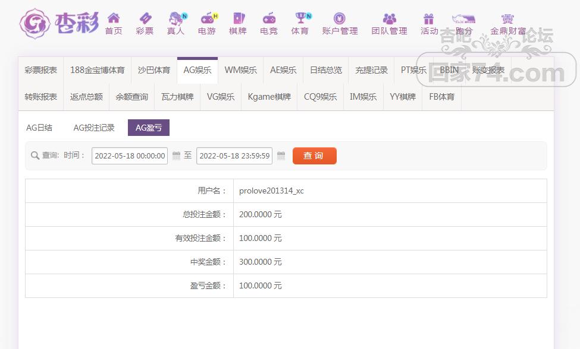Select the 真人 live casino icon

click(176, 18)
